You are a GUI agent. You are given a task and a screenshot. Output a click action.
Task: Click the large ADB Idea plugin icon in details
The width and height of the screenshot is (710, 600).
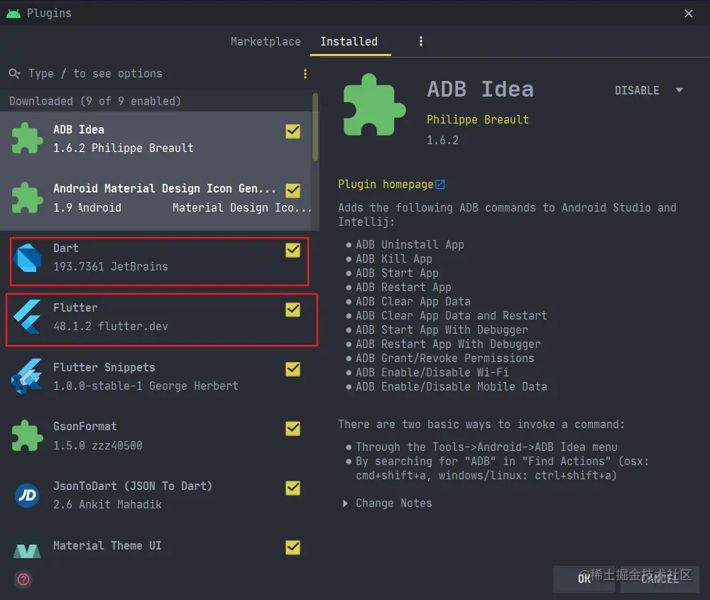[374, 105]
